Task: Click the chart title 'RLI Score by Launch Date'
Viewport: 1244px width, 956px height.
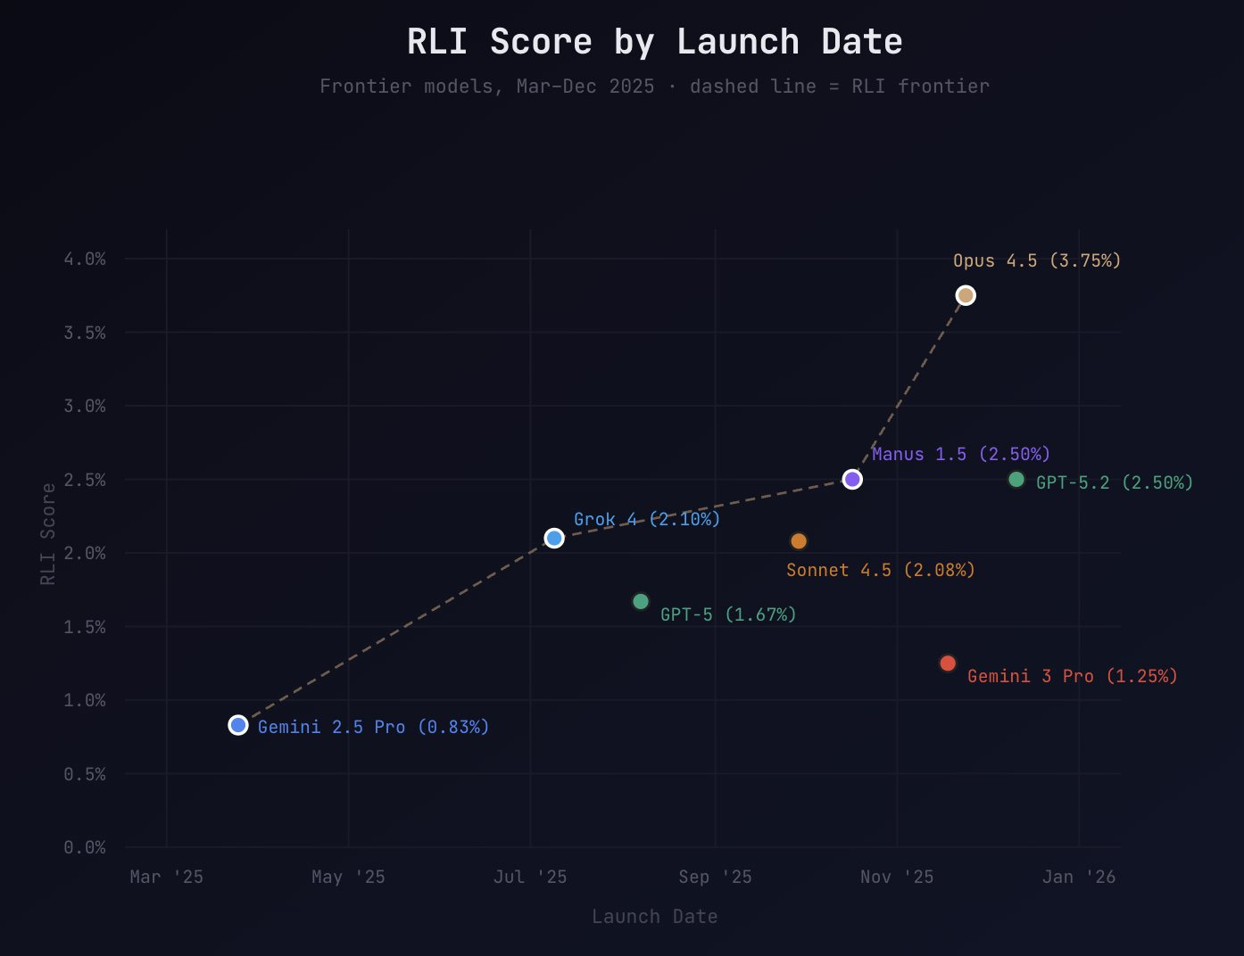Action: click(655, 42)
